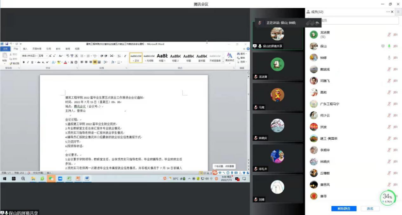Expand the font size dropdown in Word
Viewport: 402px width, 215px height.
[x=46, y=56]
